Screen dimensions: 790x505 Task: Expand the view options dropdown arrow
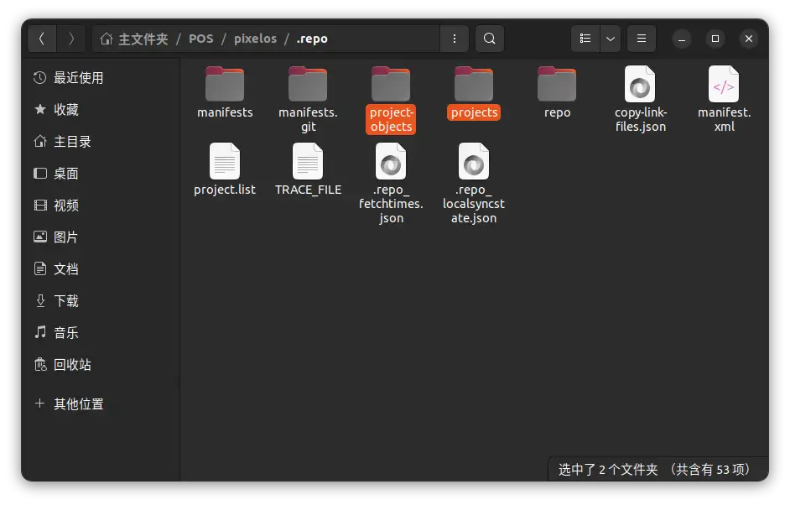point(610,39)
